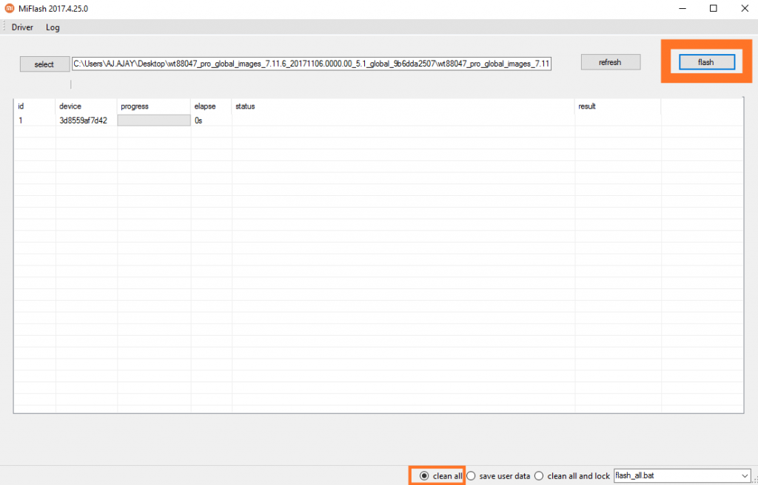Click the 'result' column header

pyautogui.click(x=618, y=106)
